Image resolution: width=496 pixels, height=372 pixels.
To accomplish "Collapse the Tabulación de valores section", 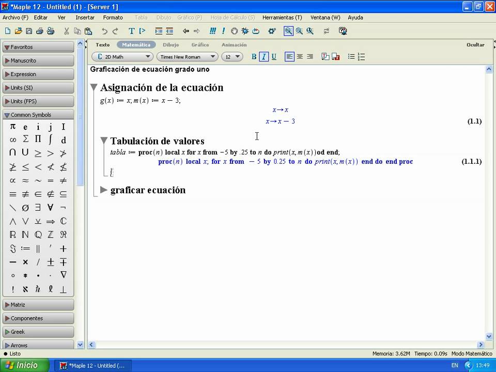I will pyautogui.click(x=104, y=141).
